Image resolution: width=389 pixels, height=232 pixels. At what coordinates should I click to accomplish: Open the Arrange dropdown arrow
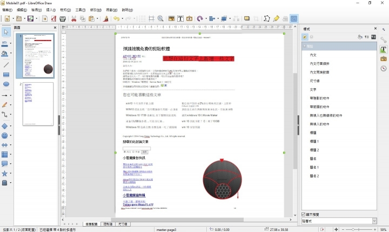click(230, 18)
